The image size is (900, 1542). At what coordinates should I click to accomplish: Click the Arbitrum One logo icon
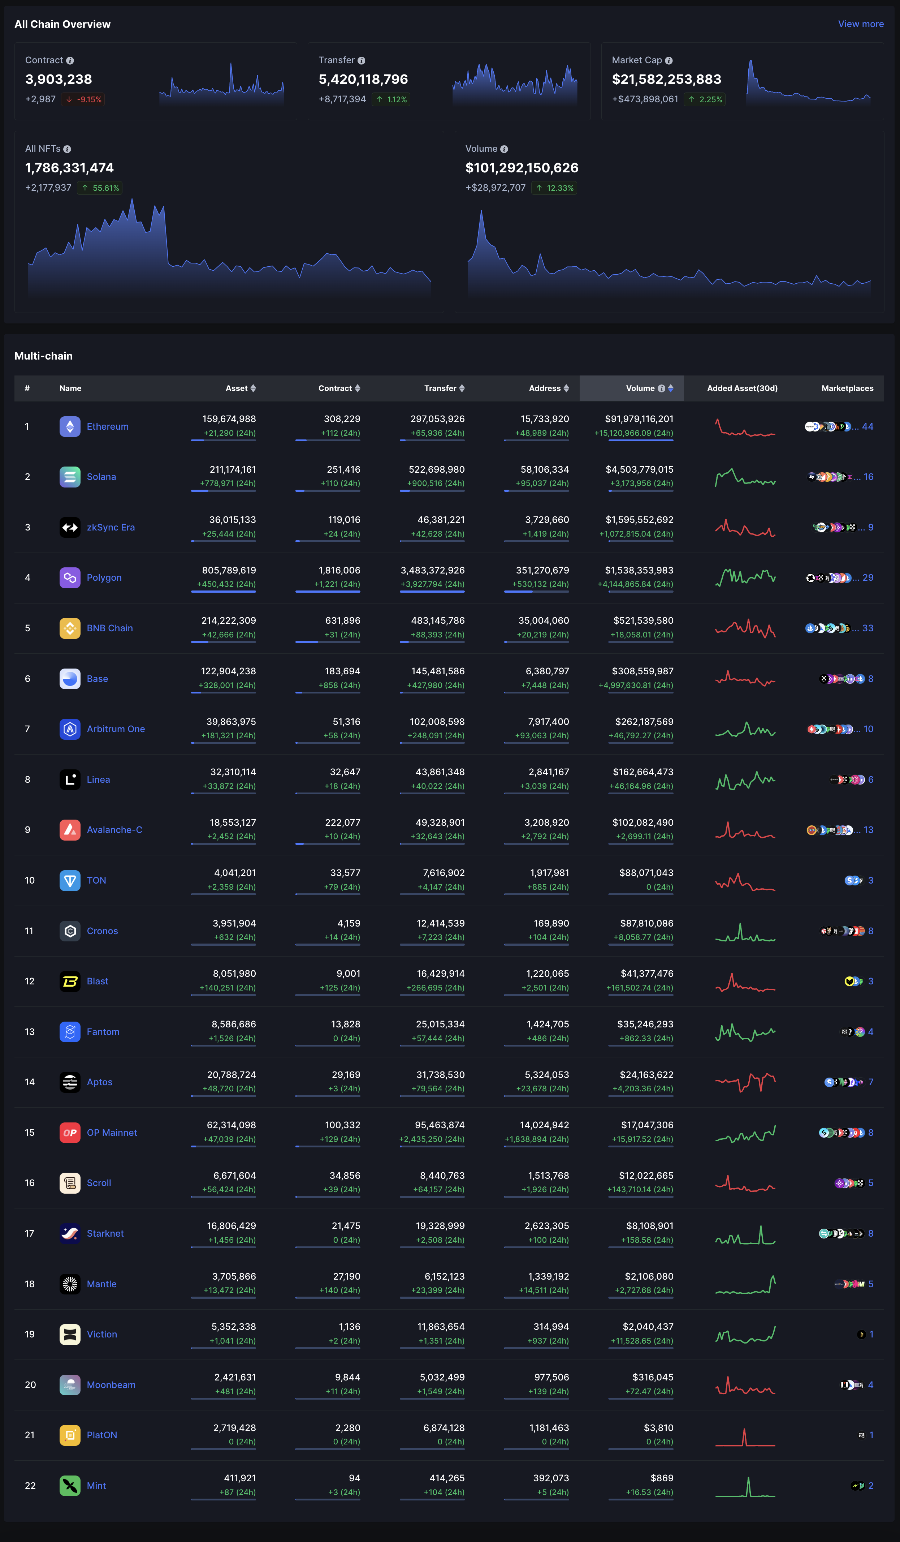[x=70, y=729]
